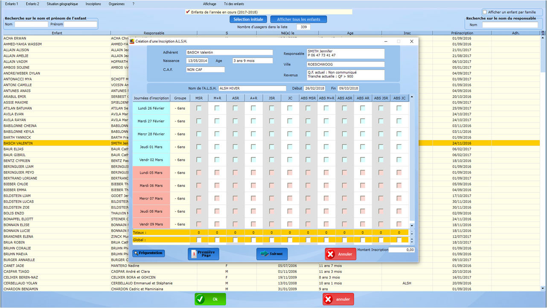Select the BASCH VALENTIN highlighted row

click(x=271, y=143)
